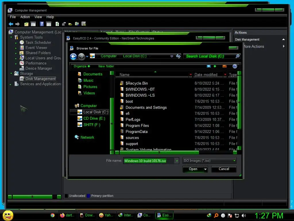The height and width of the screenshot is (221, 294).
Task: Click the blue Help question mark toolbar icon
Action: point(42,24)
